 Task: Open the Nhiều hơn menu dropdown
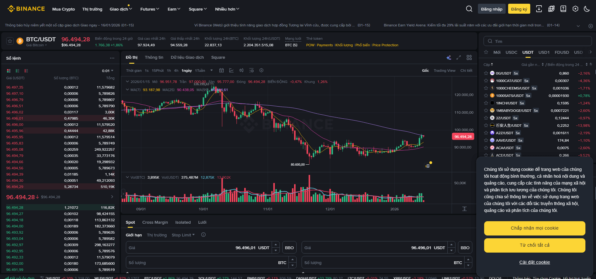coord(227,9)
